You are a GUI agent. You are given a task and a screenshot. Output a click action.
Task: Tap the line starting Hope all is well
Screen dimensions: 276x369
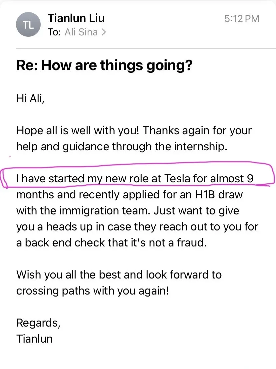click(133, 130)
